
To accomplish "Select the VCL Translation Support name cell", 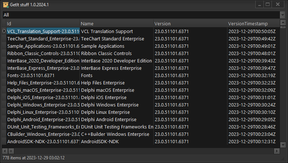I will click(117, 31).
